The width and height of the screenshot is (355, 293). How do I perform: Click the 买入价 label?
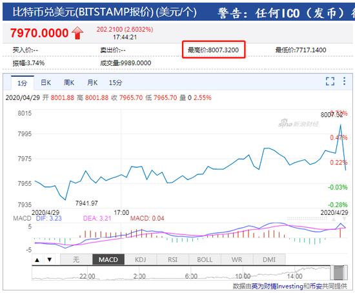click(25, 50)
